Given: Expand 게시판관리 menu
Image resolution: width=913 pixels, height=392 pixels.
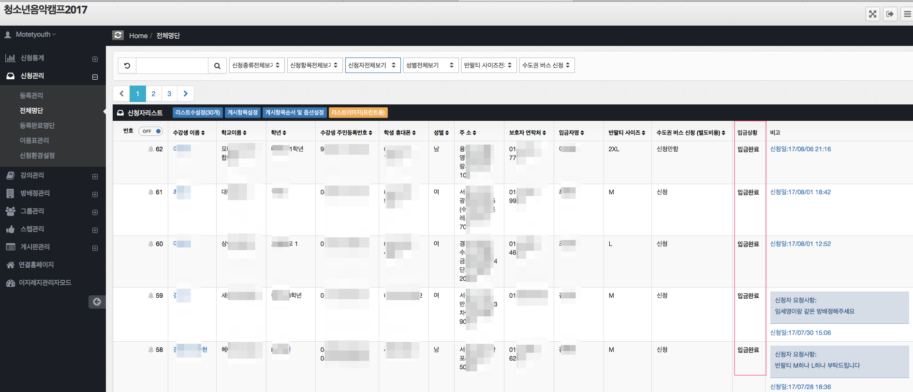Looking at the screenshot, I should 95,248.
